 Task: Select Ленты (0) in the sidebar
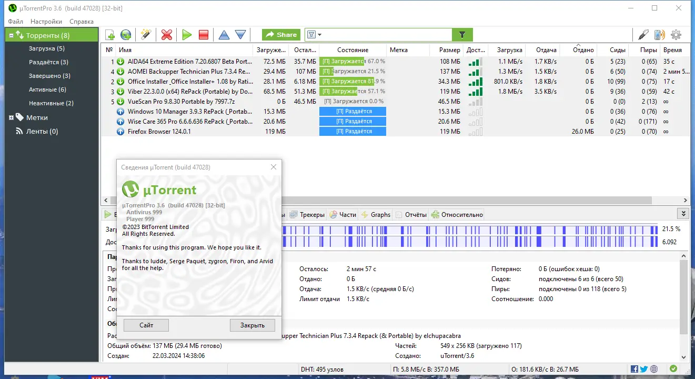(42, 131)
